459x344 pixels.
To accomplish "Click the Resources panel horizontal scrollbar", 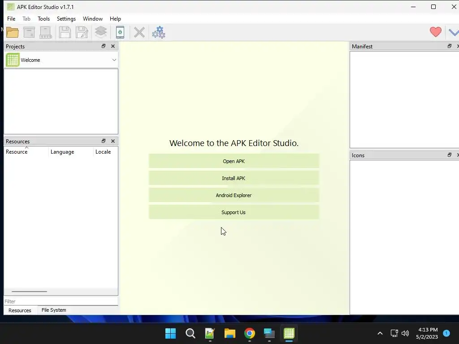I will point(29,291).
